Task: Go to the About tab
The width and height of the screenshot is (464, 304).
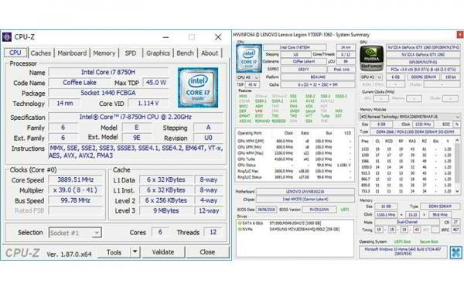Action: pyautogui.click(x=210, y=53)
